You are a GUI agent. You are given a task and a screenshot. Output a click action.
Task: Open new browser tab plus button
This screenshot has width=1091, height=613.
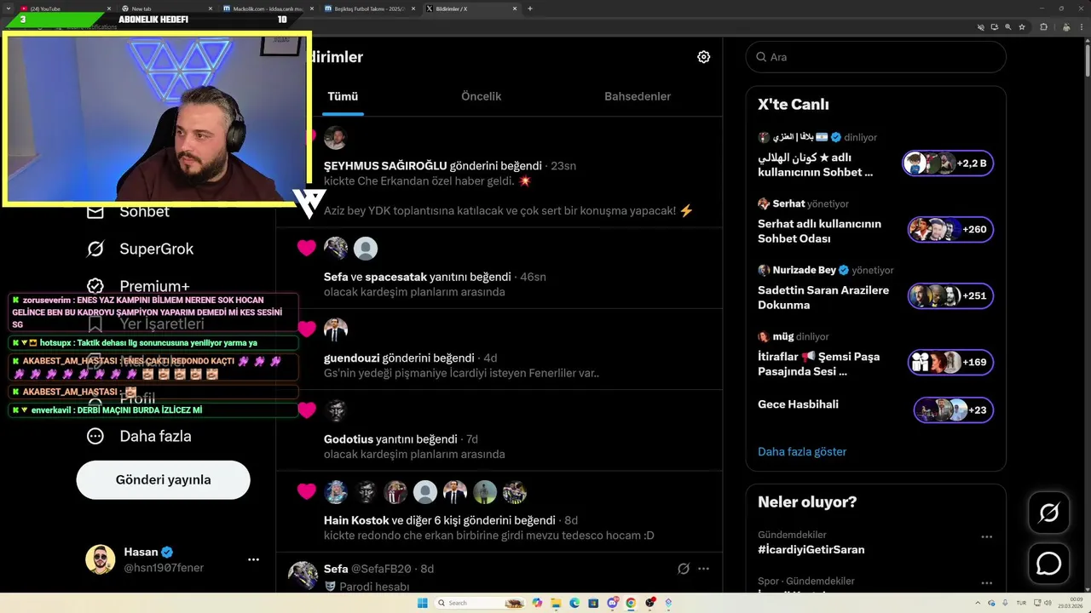pyautogui.click(x=530, y=9)
